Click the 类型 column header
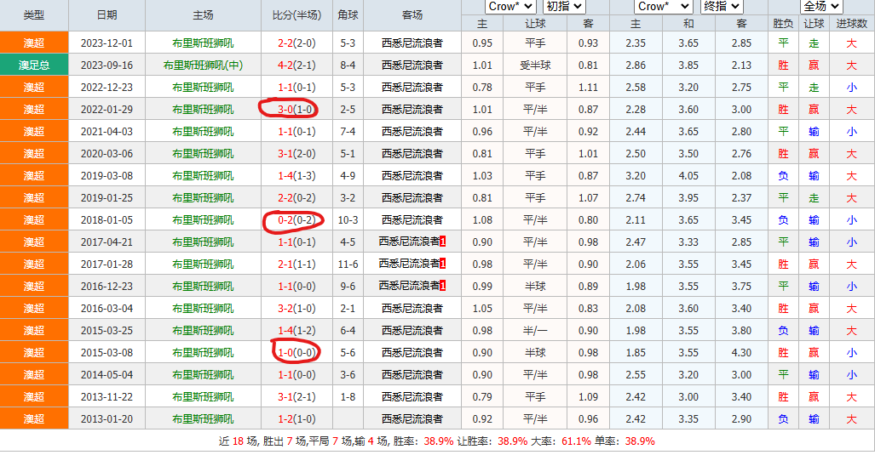This screenshot has height=455, width=875. (34, 15)
